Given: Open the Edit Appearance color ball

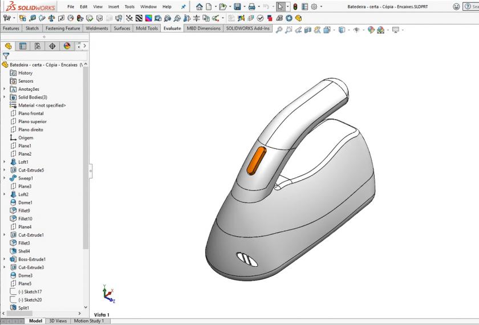Looking at the screenshot, I should (371, 29).
